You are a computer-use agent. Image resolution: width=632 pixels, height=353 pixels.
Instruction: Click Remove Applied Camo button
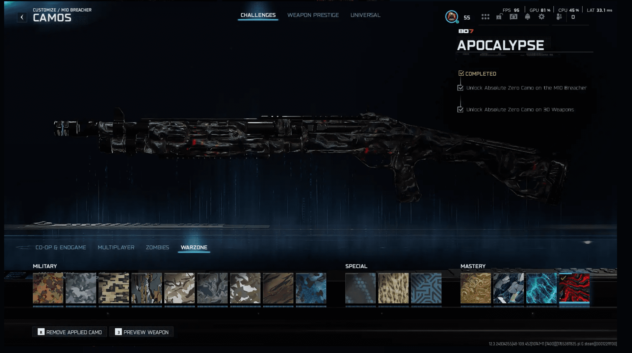70,332
